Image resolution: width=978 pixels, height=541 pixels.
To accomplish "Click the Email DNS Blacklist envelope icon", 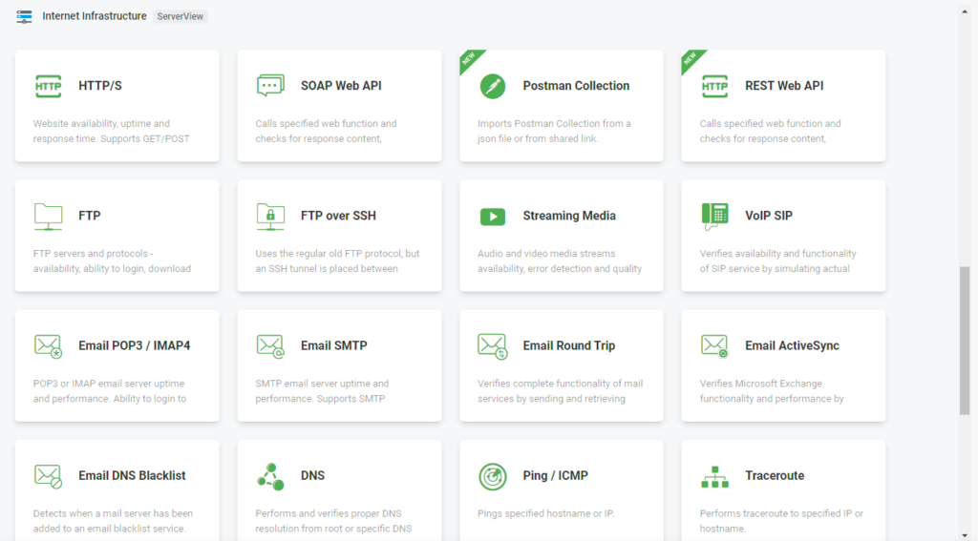I will (48, 476).
